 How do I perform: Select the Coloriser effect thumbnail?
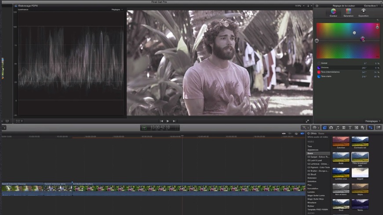tap(341, 141)
